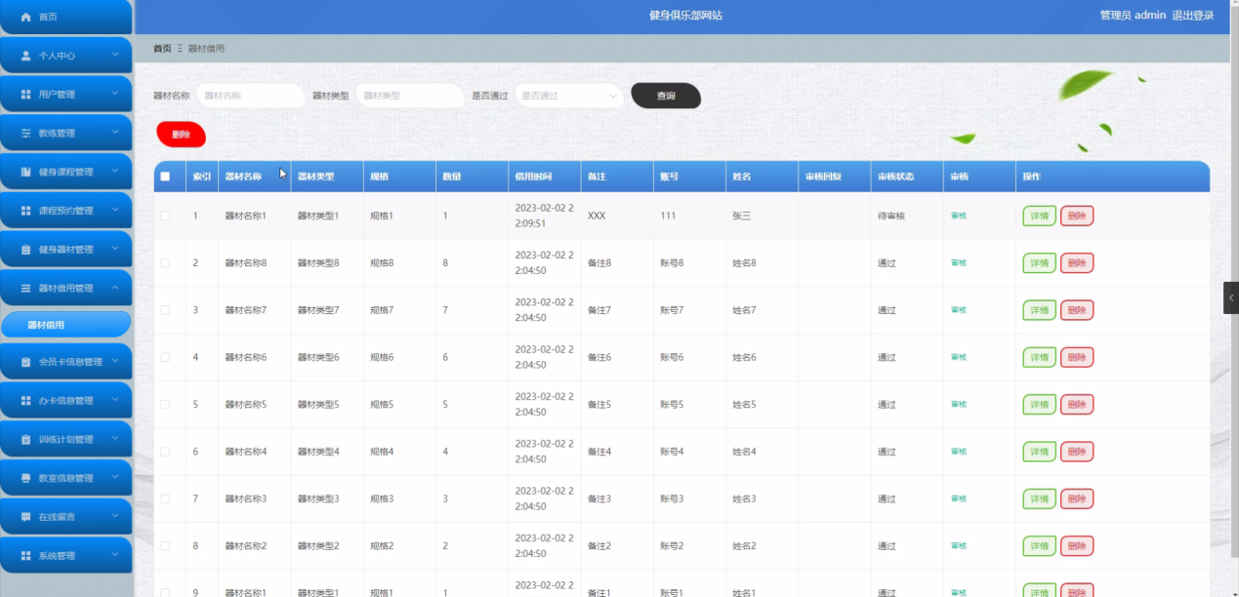Click the list icon for 器材借用管理
The height and width of the screenshot is (597, 1239).
[26, 288]
